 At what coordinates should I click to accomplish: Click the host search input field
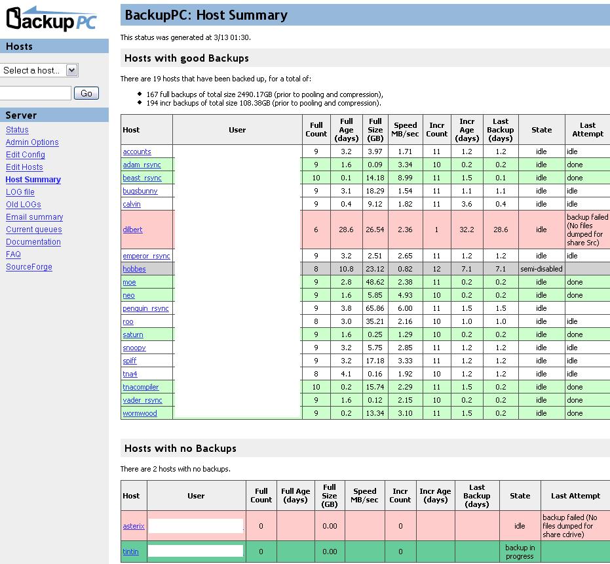pos(35,93)
